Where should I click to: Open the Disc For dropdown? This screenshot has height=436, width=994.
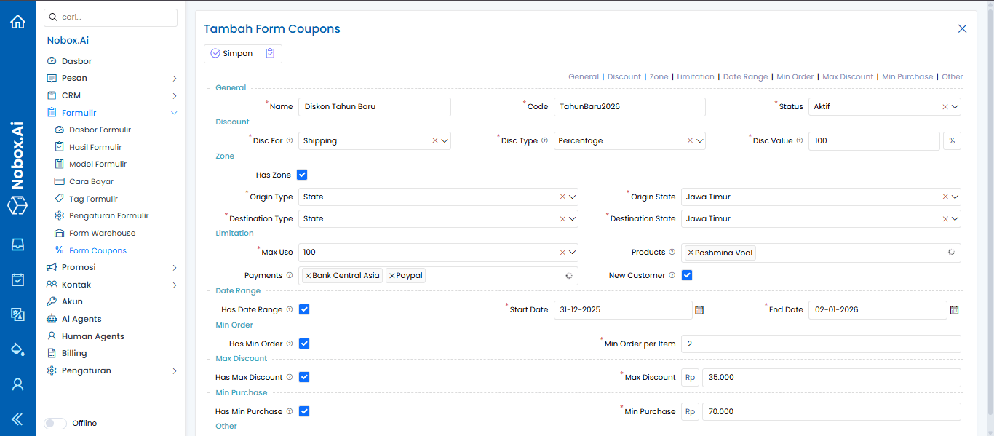(x=445, y=141)
